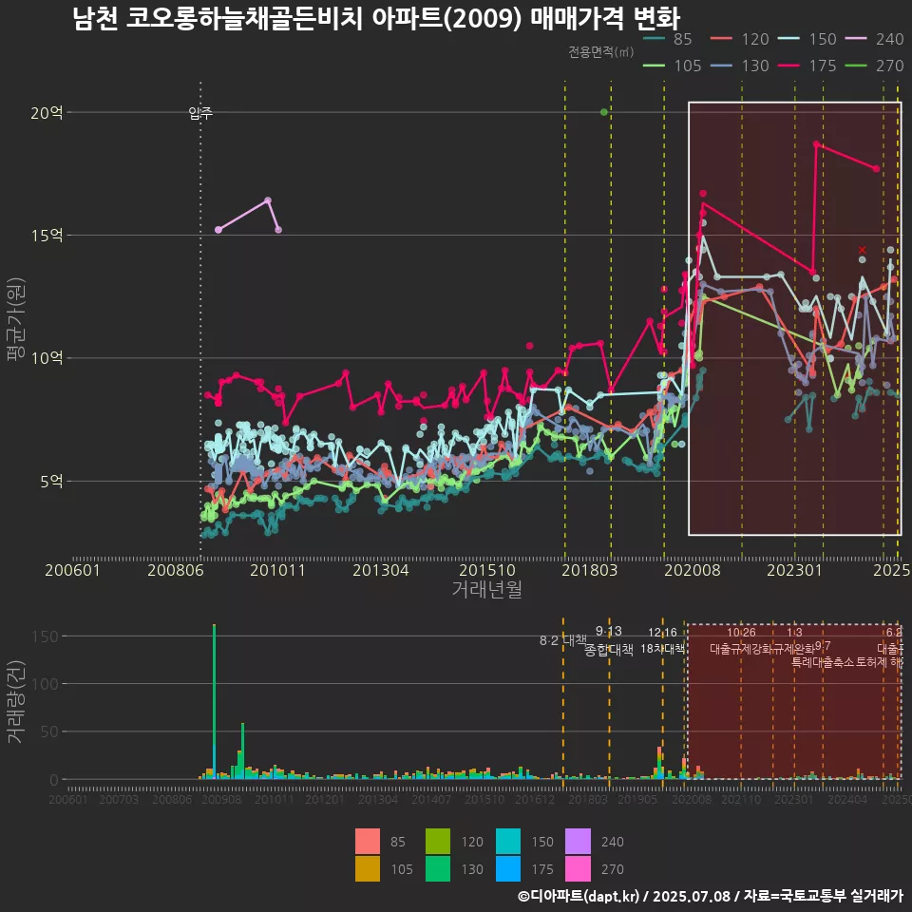Pick the 175 line entry in top legend
Image resolution: width=912 pixels, height=912 pixels.
(x=807, y=66)
